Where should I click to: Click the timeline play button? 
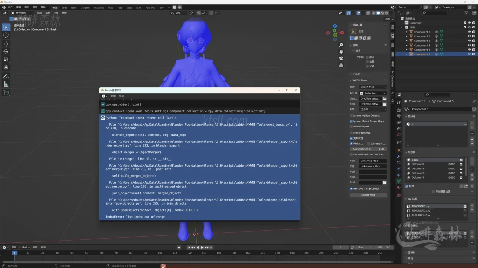point(202,248)
